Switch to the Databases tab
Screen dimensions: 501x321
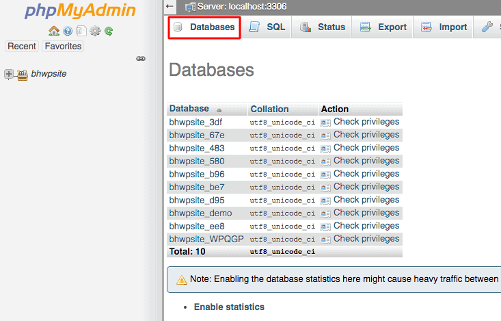(x=204, y=27)
